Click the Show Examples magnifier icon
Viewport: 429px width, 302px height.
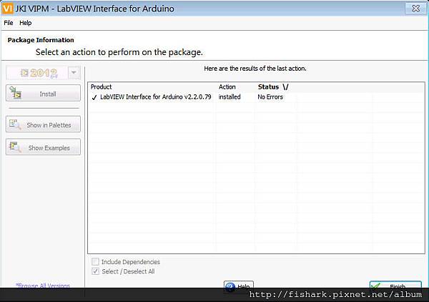click(x=15, y=147)
